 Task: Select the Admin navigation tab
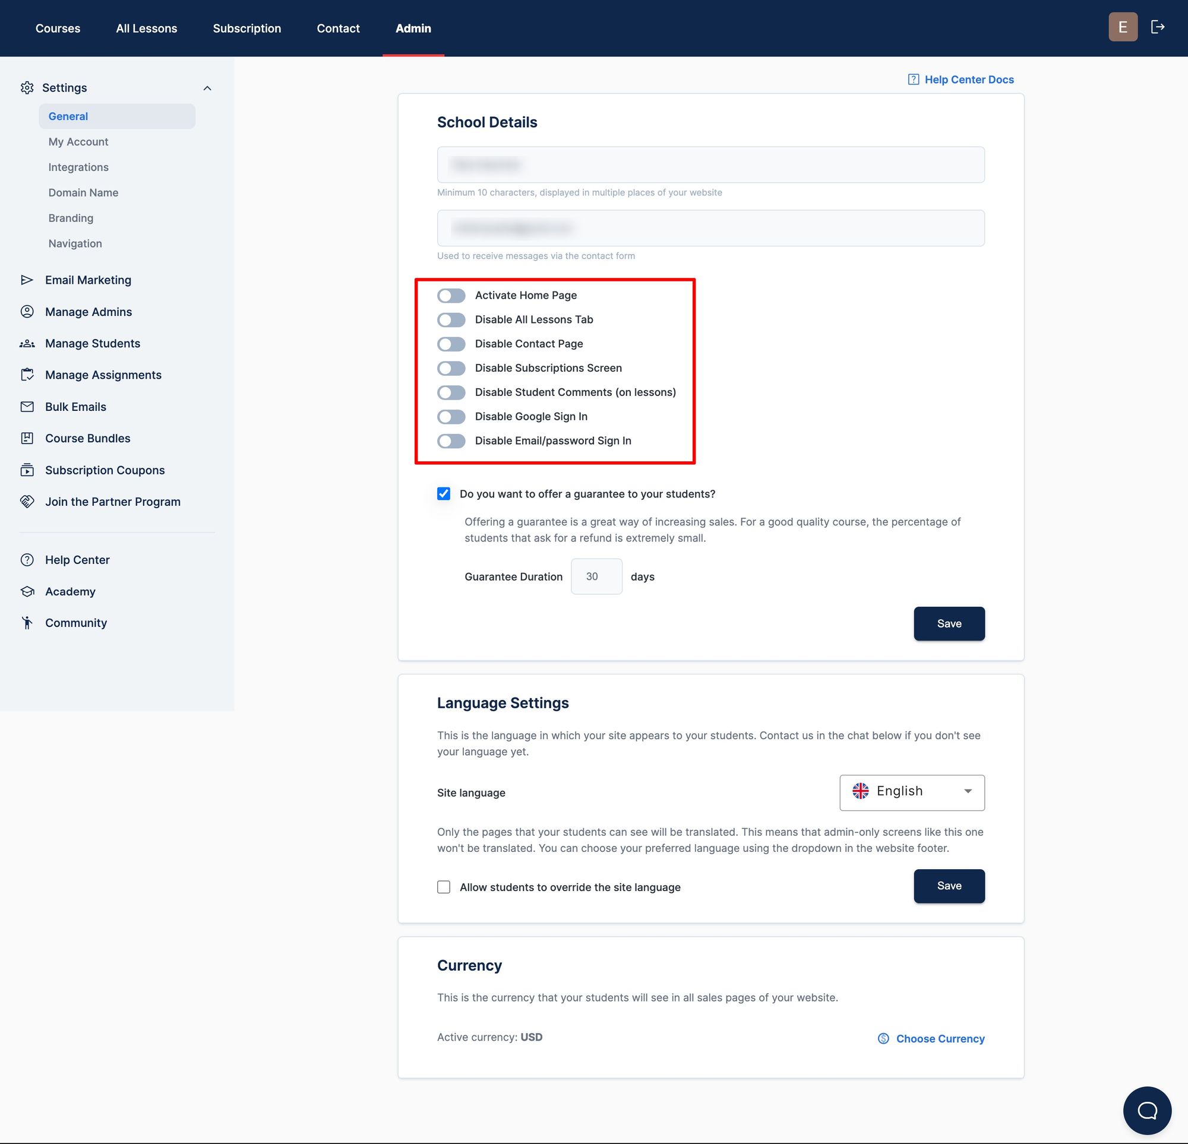(413, 27)
